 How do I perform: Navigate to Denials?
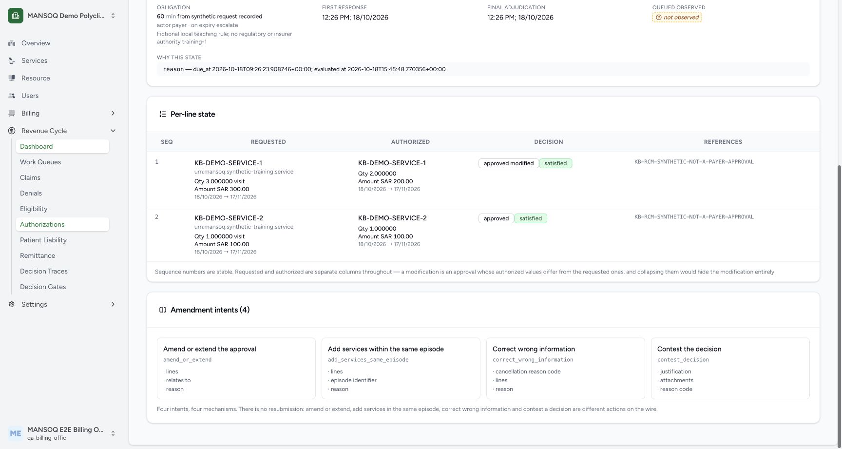click(x=62, y=193)
